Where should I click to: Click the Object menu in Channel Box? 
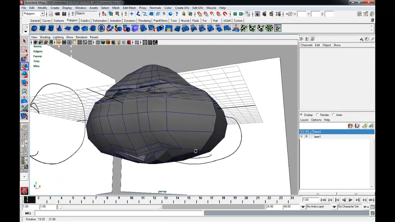[x=326, y=45]
